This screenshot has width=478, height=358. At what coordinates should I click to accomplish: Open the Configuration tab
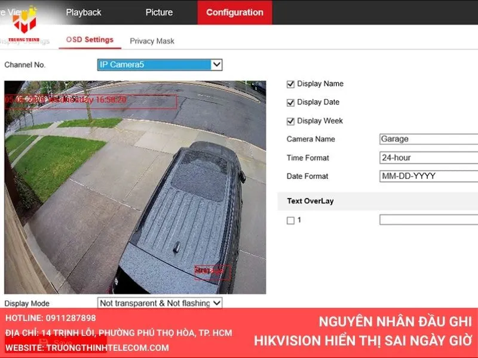234,12
